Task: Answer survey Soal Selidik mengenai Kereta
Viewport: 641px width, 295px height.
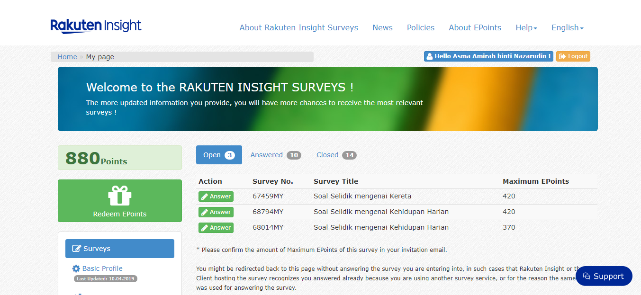Action: click(x=216, y=197)
